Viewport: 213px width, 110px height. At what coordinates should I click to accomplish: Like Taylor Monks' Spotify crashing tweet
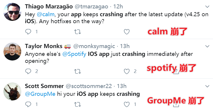click(127, 71)
